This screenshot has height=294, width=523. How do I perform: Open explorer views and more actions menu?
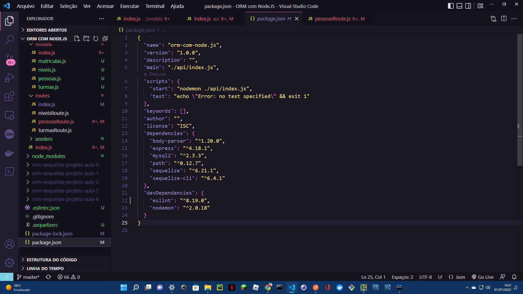102,19
